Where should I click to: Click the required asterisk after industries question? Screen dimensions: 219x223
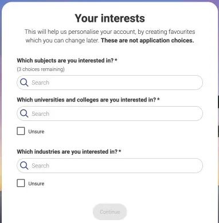tap(120, 151)
